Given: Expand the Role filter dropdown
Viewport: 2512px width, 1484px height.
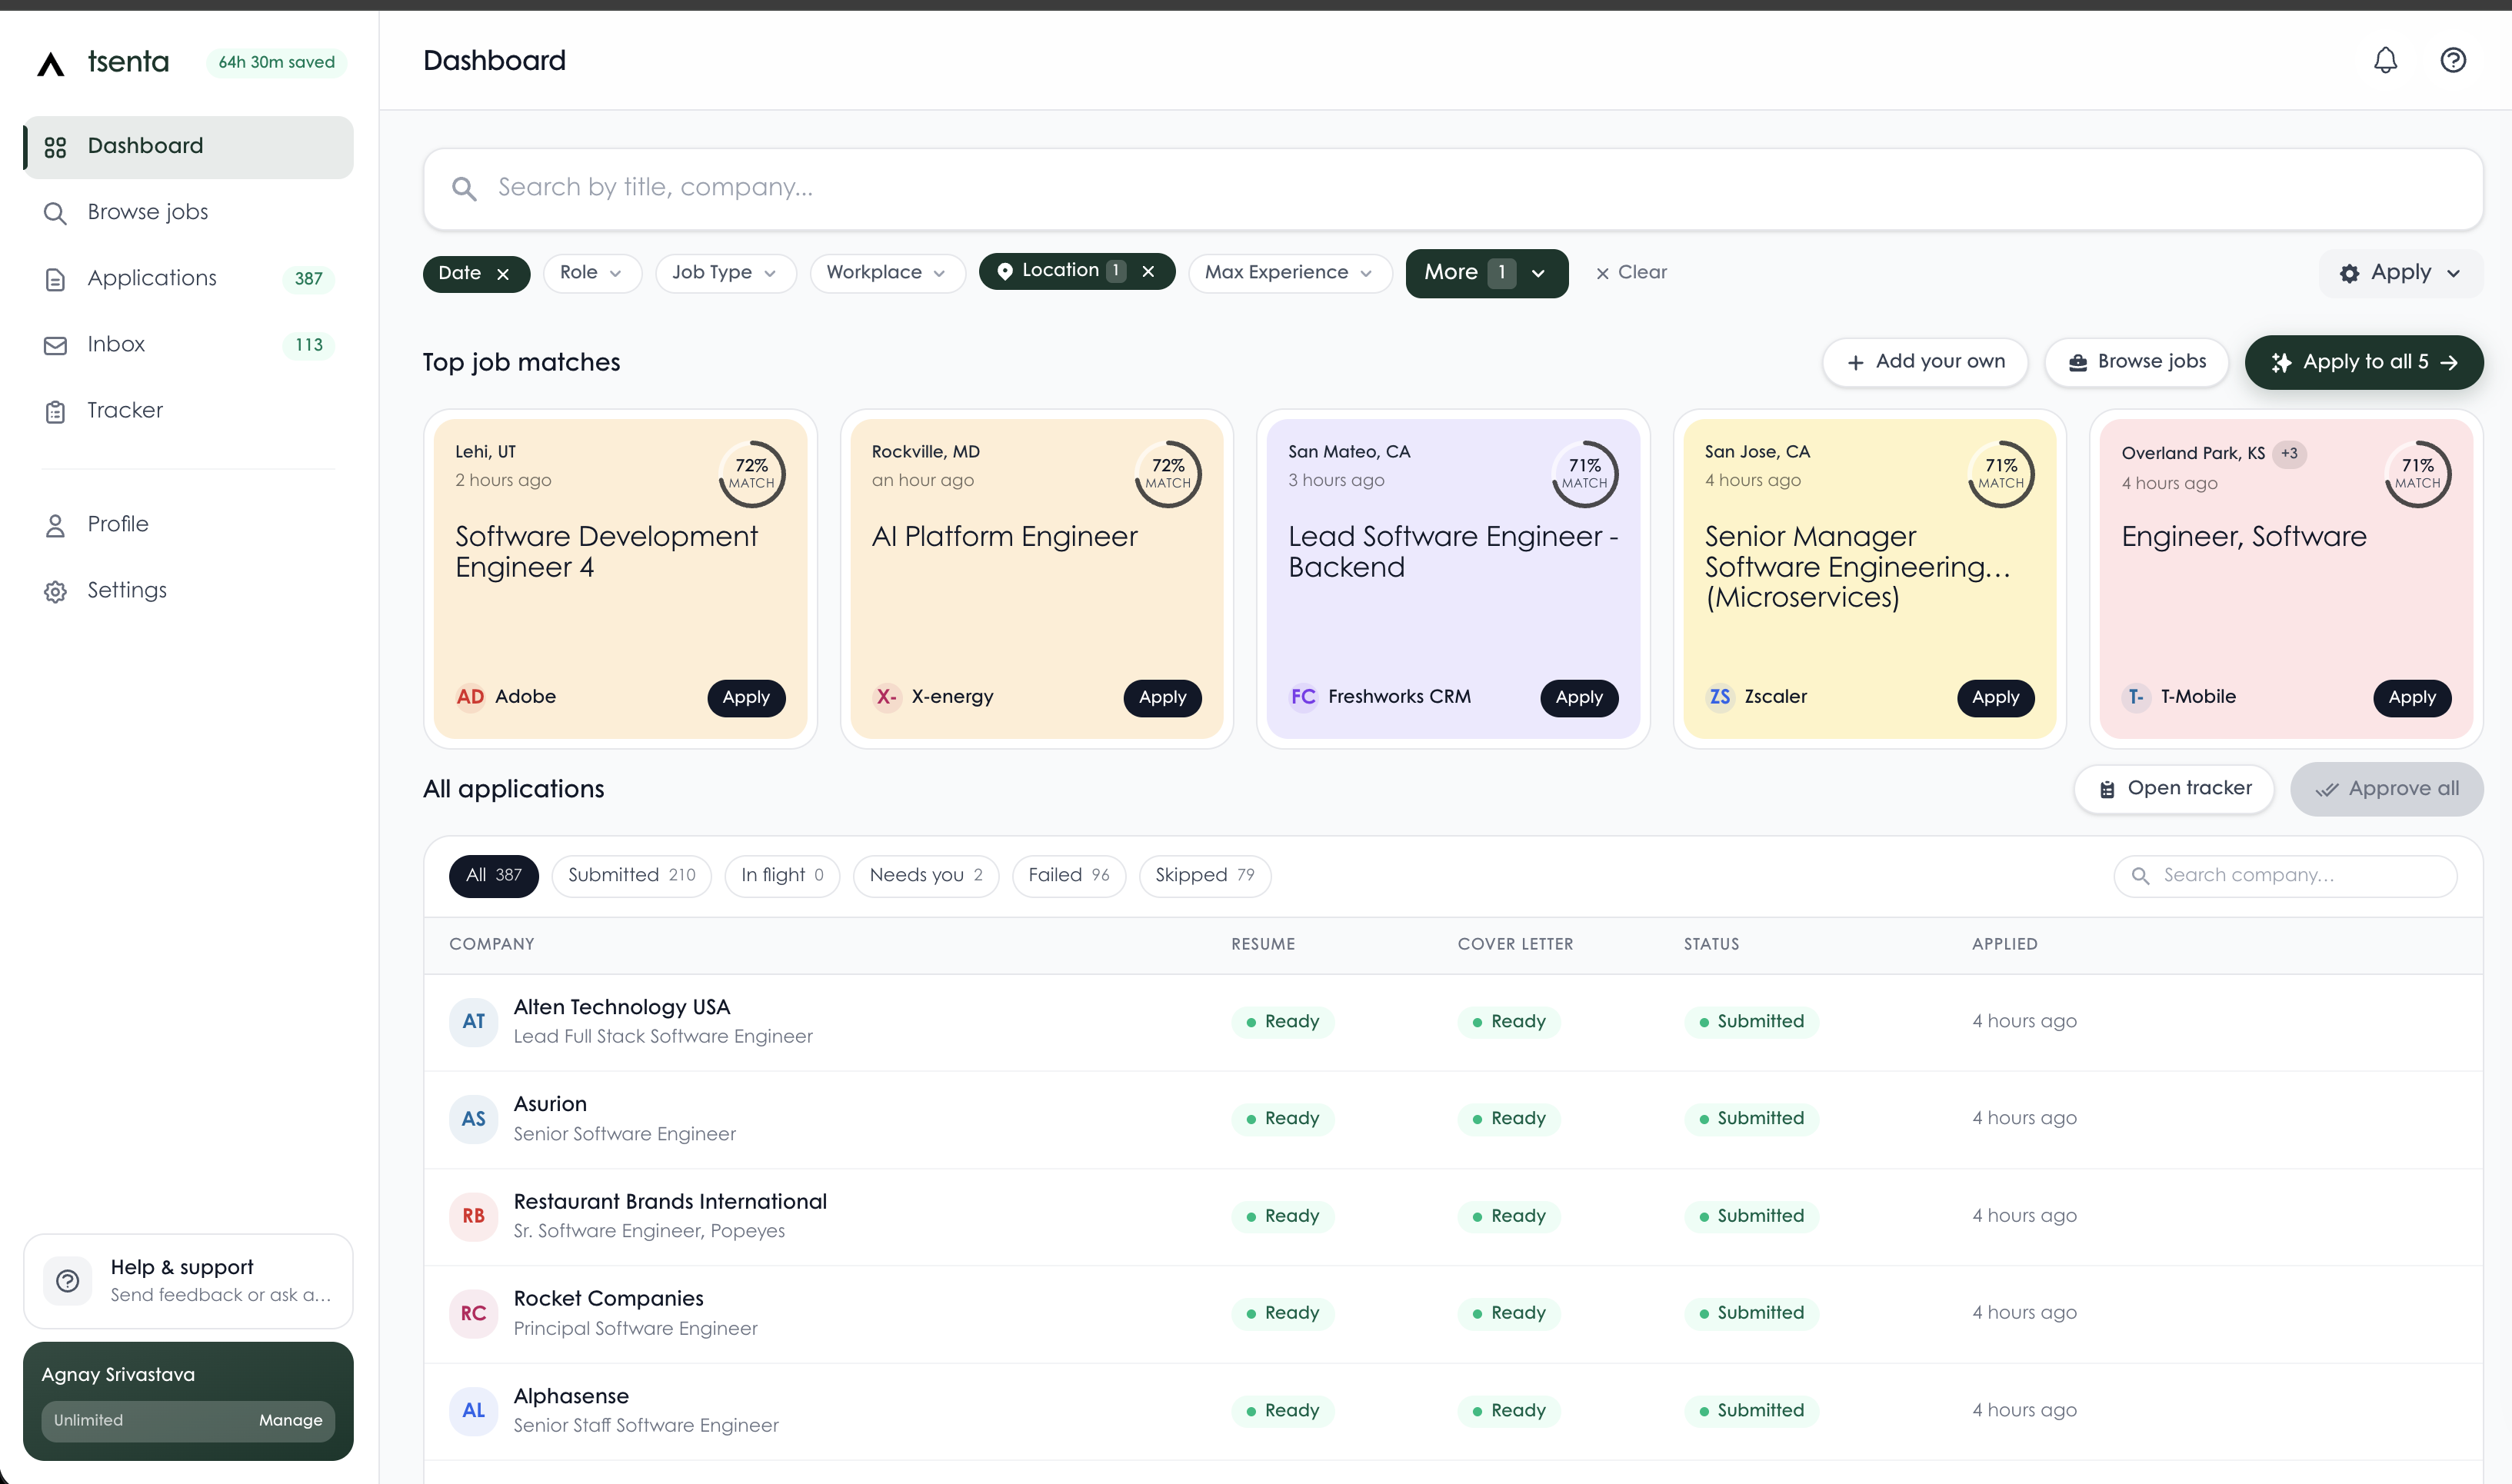Looking at the screenshot, I should 592,273.
